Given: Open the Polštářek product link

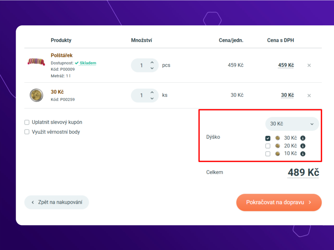Looking at the screenshot, I should [61, 55].
